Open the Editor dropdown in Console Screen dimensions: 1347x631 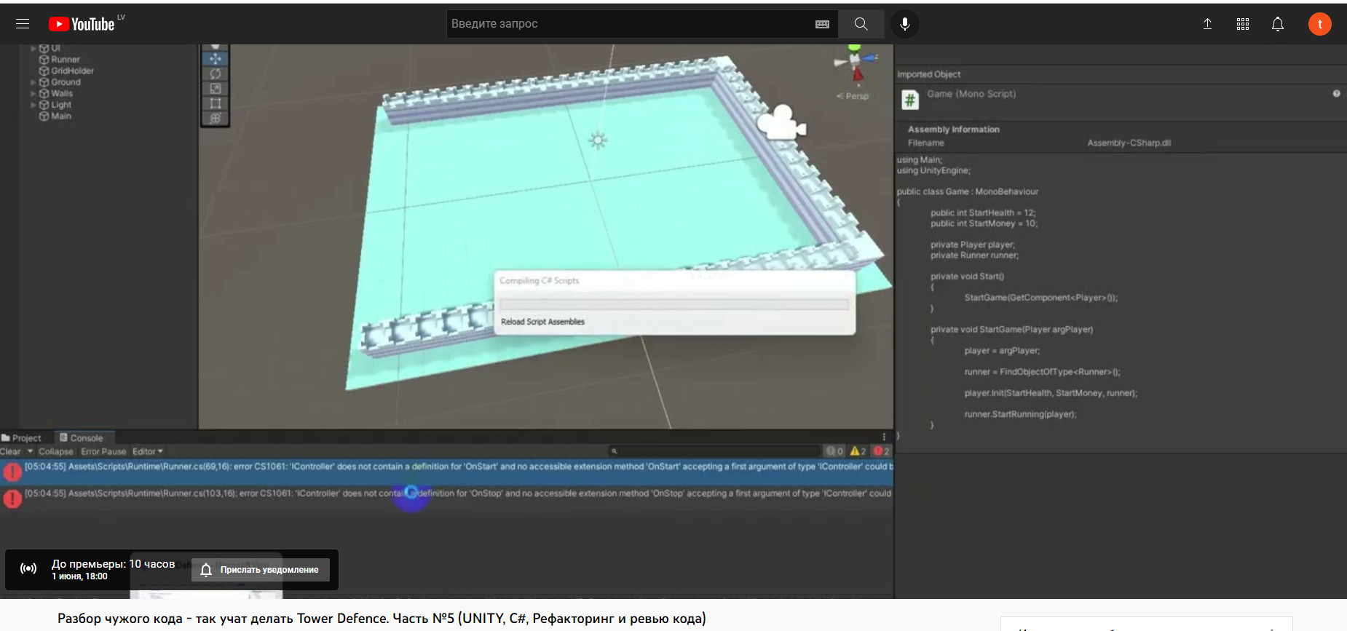point(147,451)
